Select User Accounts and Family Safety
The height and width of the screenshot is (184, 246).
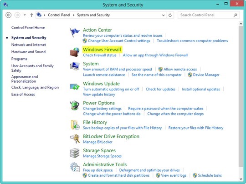click(x=32, y=68)
